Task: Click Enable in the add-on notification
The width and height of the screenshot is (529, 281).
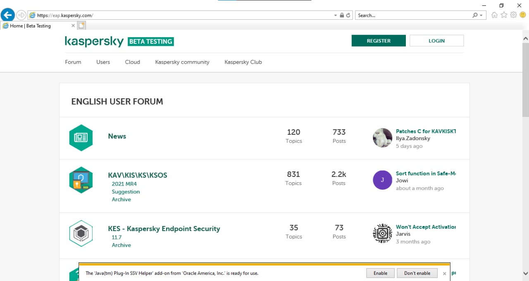Action: pyautogui.click(x=381, y=273)
